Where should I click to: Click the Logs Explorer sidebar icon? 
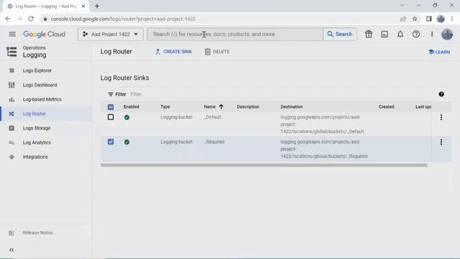pyautogui.click(x=11, y=71)
